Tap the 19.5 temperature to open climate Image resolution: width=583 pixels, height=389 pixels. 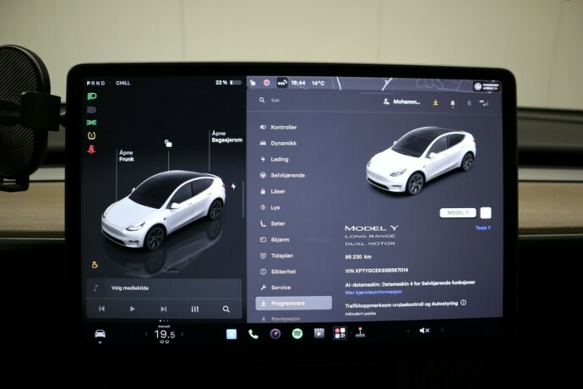tap(165, 335)
